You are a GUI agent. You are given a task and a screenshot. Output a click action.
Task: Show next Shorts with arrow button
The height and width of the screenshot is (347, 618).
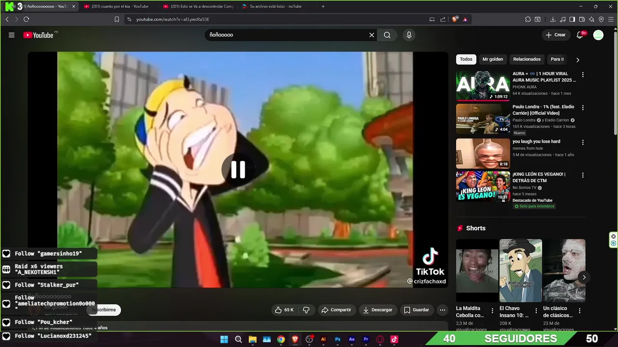[584, 277]
